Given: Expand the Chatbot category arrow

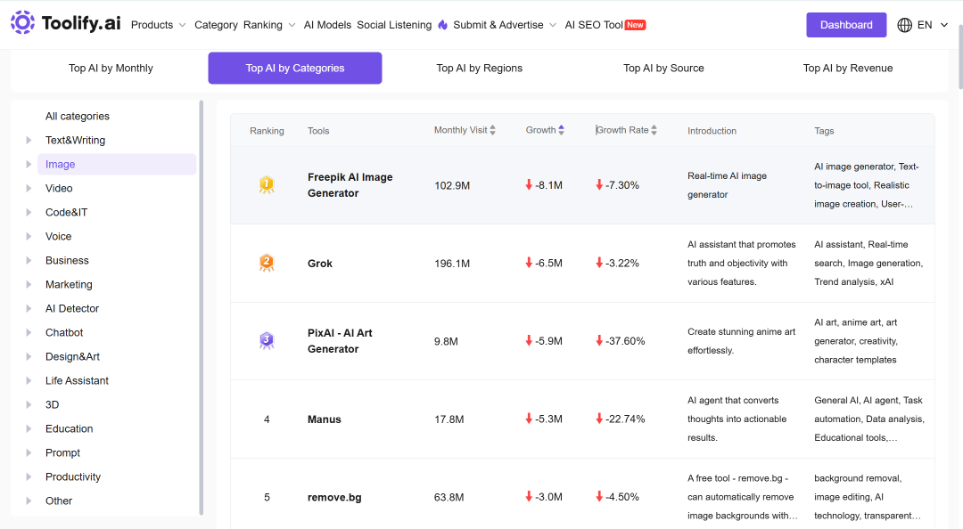Looking at the screenshot, I should pos(29,332).
